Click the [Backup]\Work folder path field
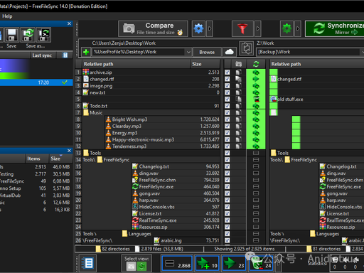364x273 pixels. pyautogui.click(x=309, y=52)
